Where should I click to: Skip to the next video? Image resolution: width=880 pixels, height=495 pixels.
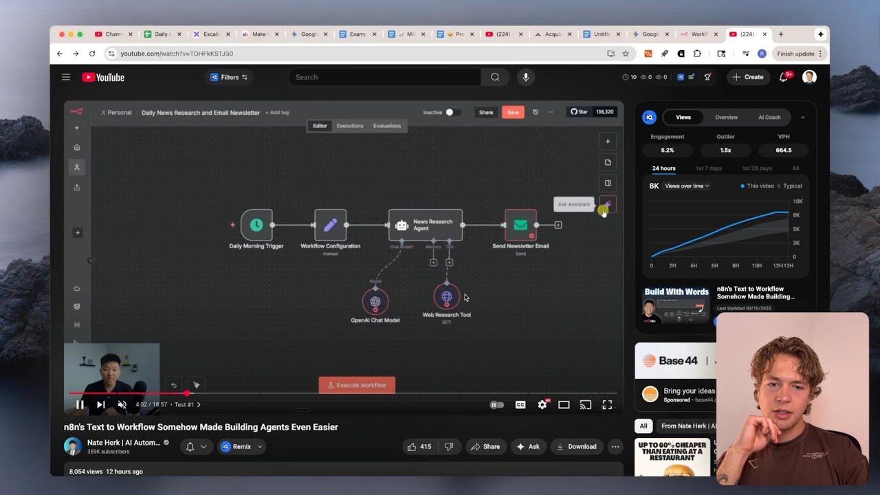[101, 405]
